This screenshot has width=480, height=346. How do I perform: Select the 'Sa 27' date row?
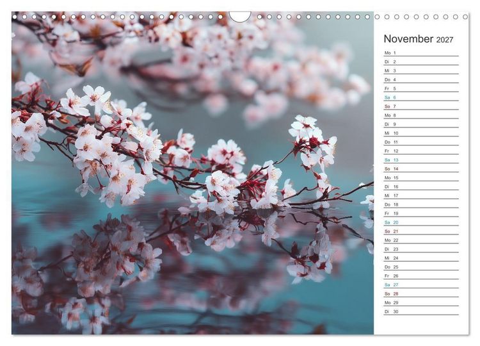pos(421,284)
